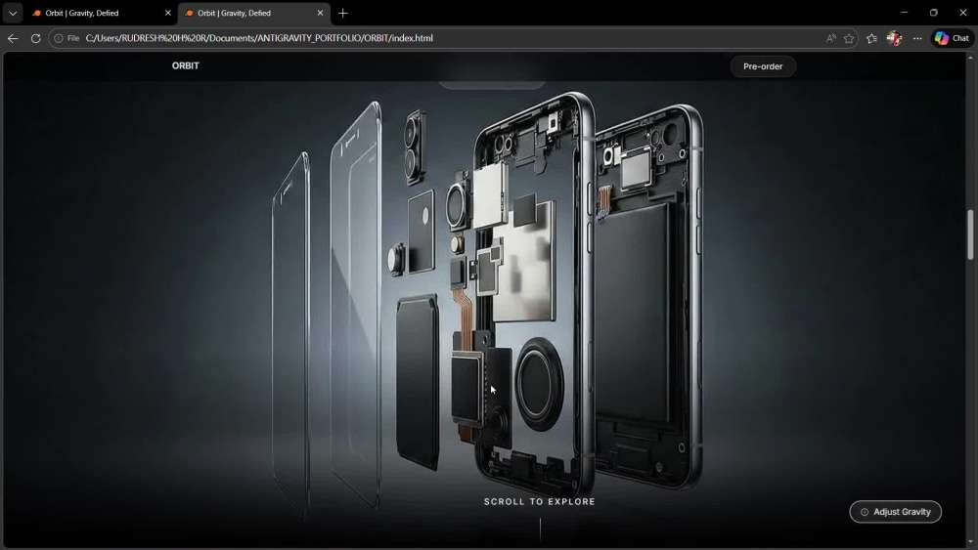978x550 pixels.
Task: Reload the current page
Action: click(x=35, y=38)
